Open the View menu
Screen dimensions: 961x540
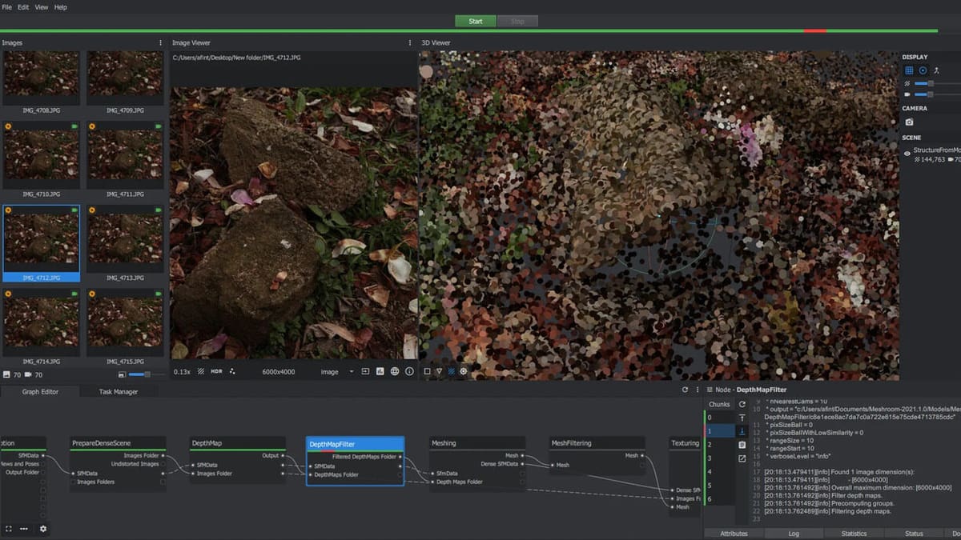(x=42, y=7)
